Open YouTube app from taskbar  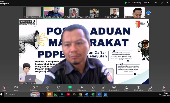click(68, 94)
